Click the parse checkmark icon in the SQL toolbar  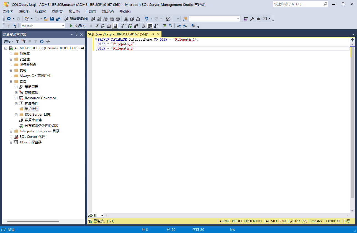point(97,26)
